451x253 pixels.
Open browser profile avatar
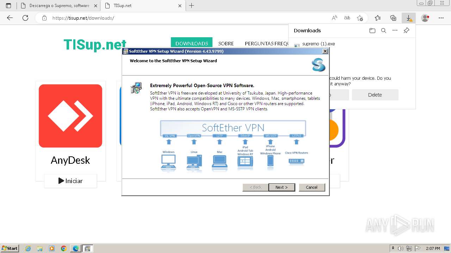(x=425, y=18)
